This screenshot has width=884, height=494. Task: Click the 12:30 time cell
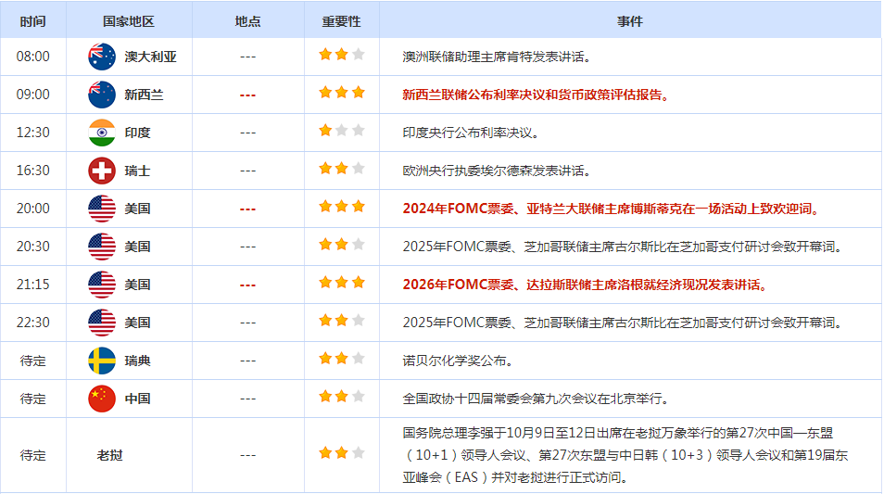click(x=32, y=133)
